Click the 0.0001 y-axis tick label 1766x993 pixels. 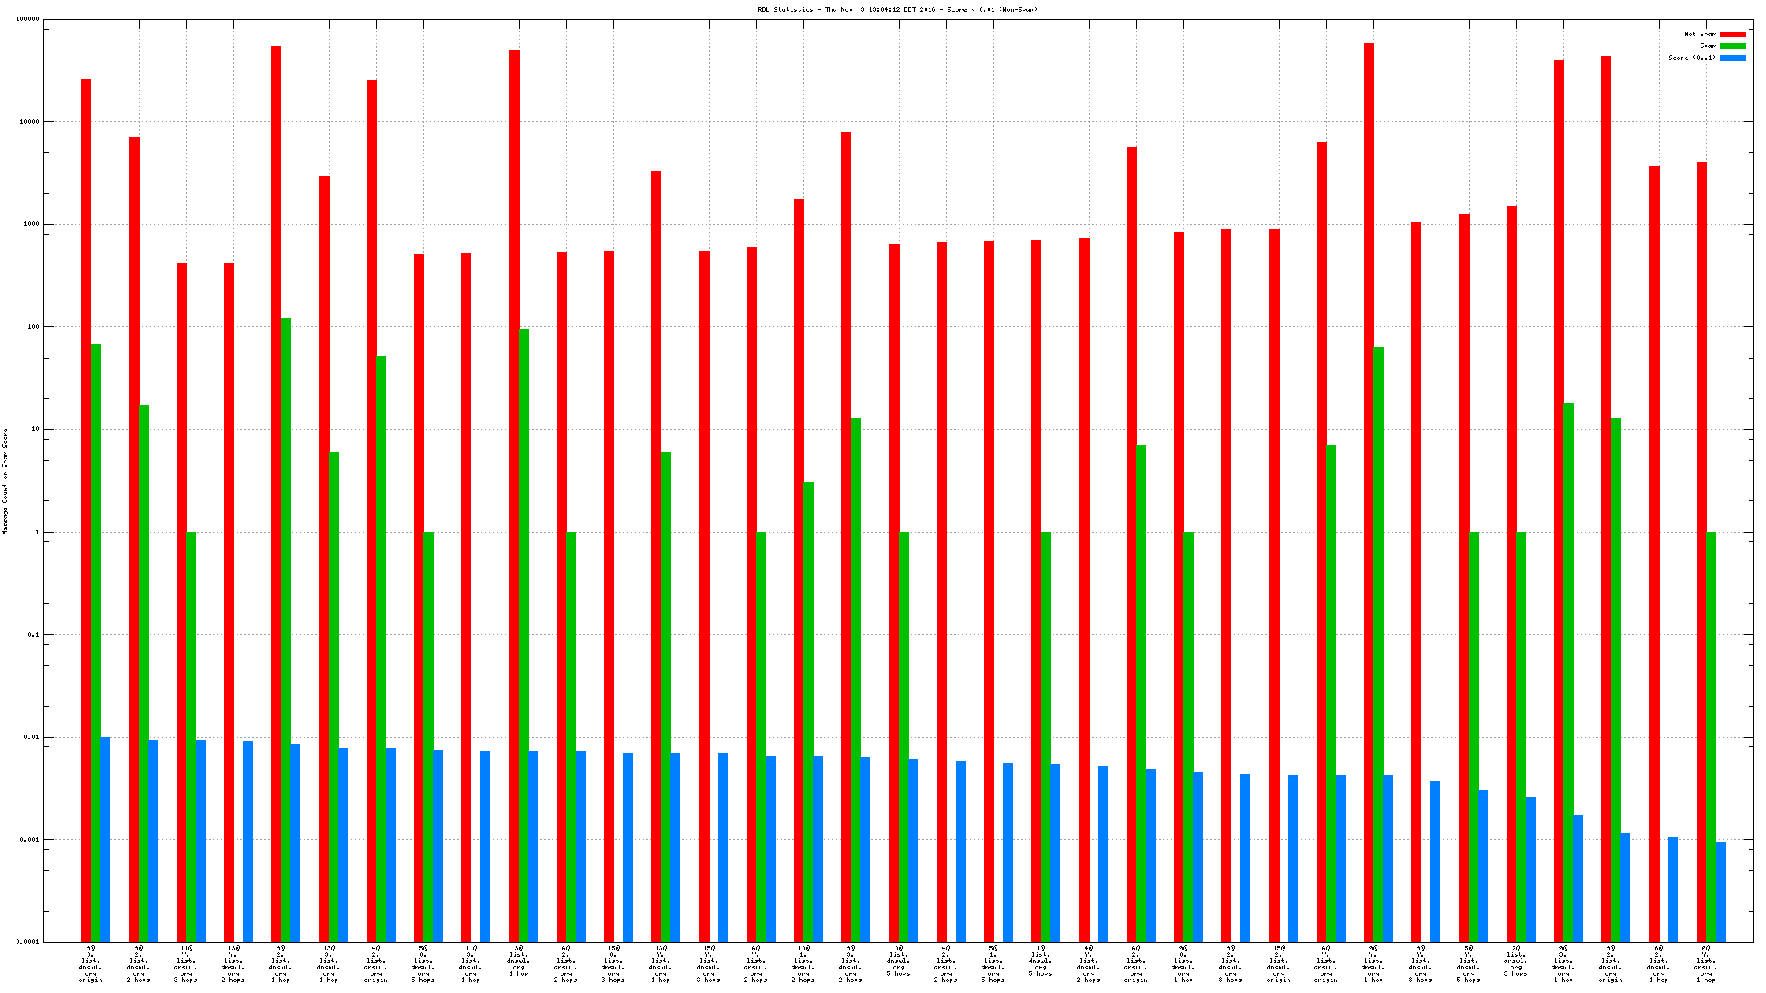click(x=28, y=942)
